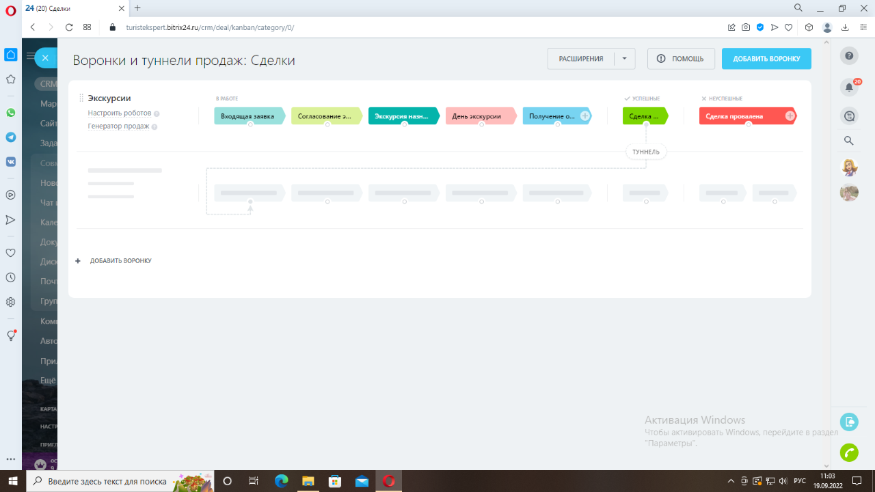The image size is (875, 492).
Task: Click the drag handle beside Экскурсии funnel
Action: pyautogui.click(x=81, y=98)
